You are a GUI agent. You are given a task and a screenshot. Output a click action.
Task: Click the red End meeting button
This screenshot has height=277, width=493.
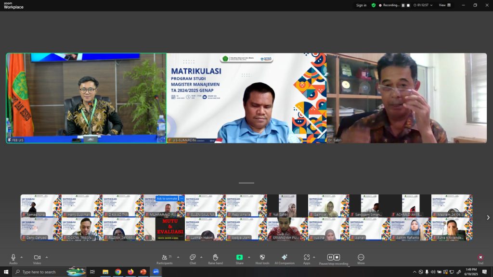coord(480,258)
